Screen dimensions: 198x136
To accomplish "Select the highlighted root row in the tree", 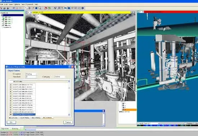I will (12, 15).
